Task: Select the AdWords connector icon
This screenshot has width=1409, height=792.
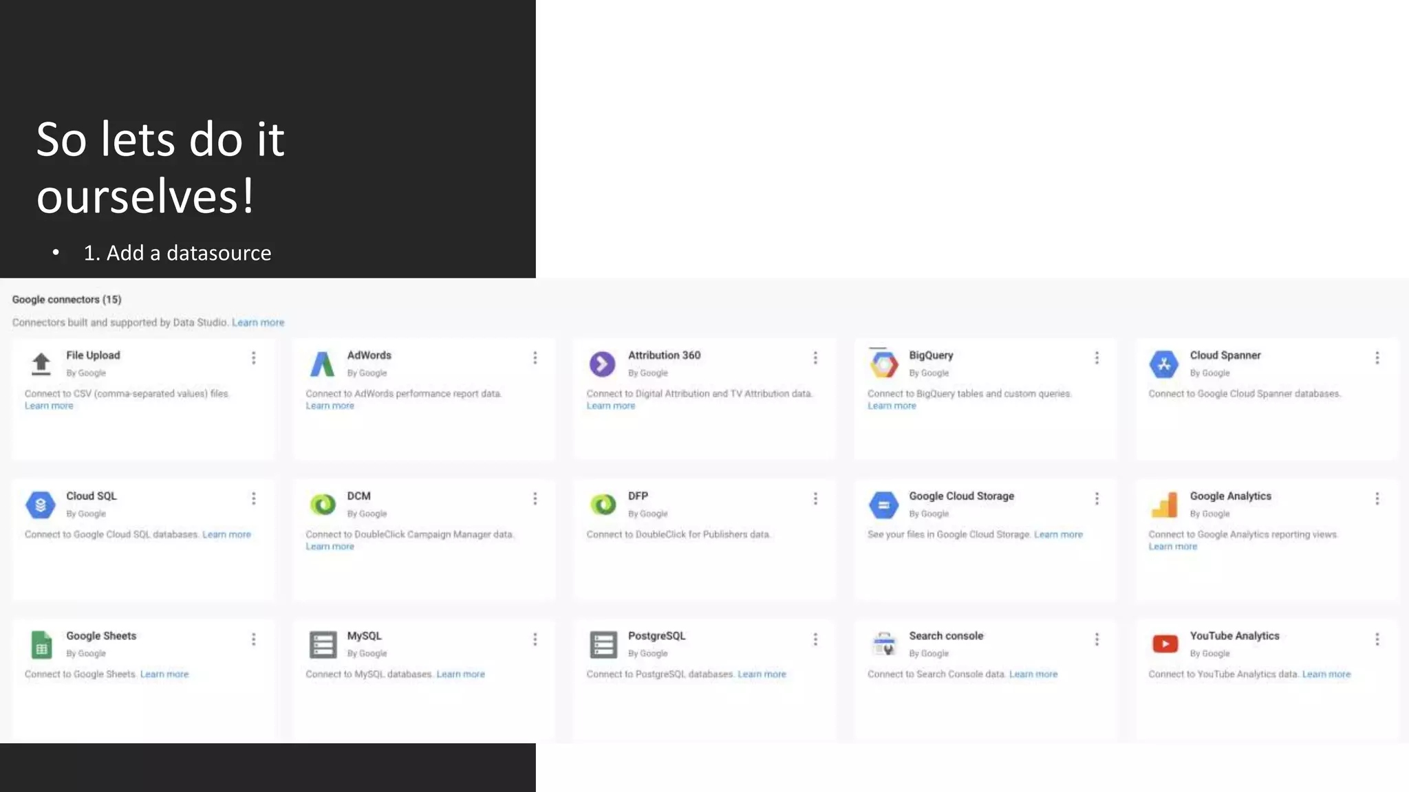Action: [x=322, y=364]
